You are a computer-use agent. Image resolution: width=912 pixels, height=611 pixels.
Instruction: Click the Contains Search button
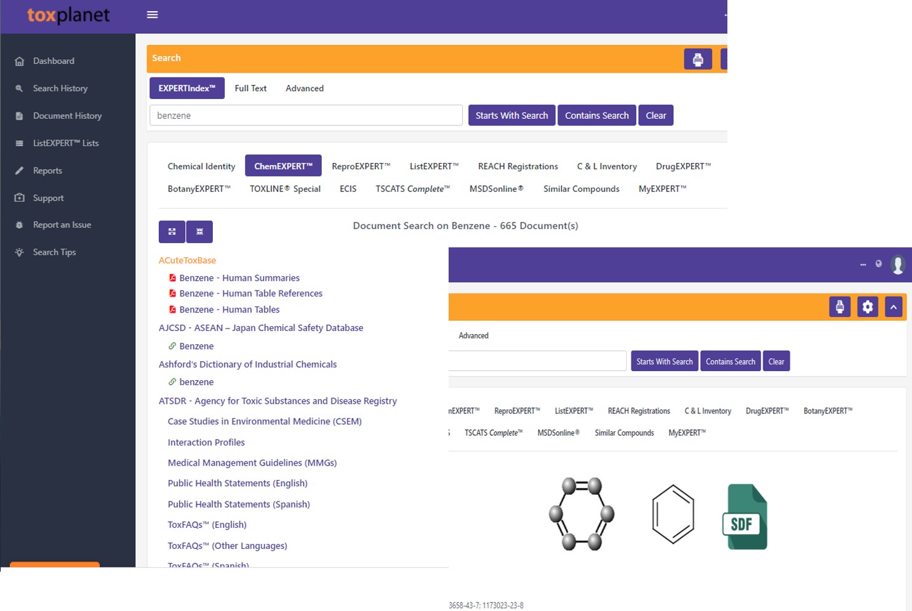[x=597, y=115]
